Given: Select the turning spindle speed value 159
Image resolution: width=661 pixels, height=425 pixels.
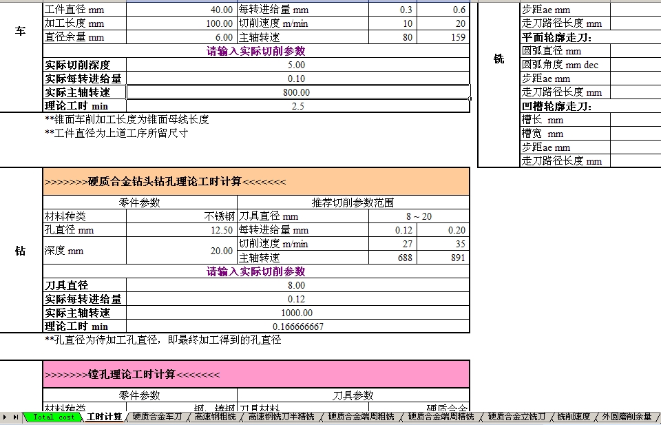Looking at the screenshot, I should (443, 37).
